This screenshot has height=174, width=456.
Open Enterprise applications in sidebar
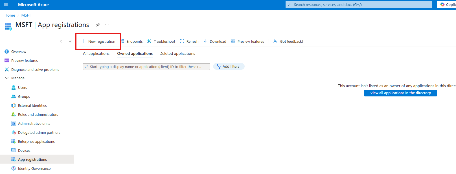tap(36, 141)
